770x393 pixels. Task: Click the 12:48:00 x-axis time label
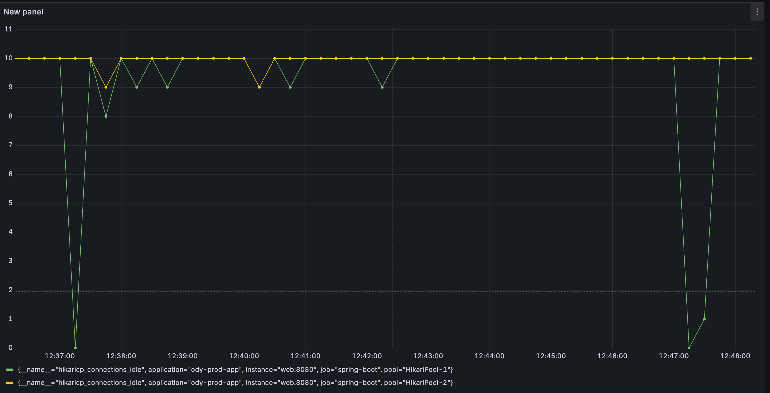pyautogui.click(x=735, y=356)
